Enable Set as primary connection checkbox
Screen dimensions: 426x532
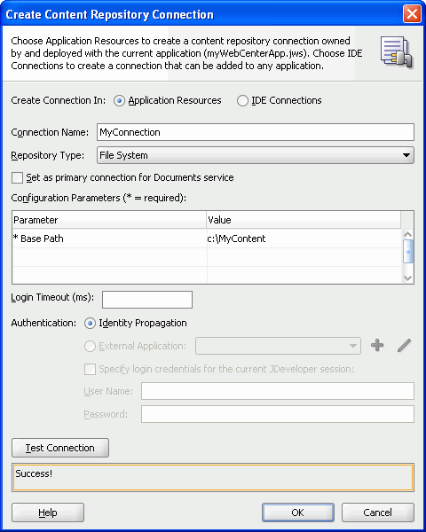point(18,178)
